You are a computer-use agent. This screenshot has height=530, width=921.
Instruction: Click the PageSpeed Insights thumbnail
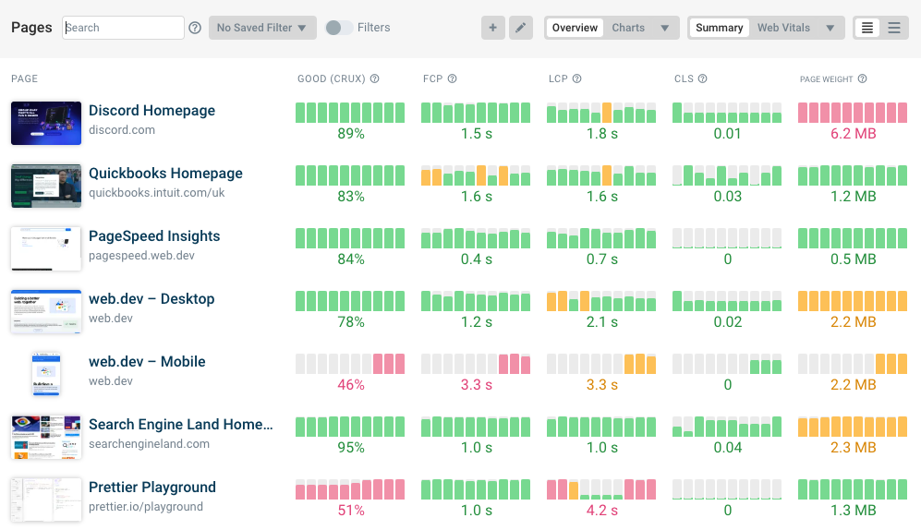[x=46, y=249]
